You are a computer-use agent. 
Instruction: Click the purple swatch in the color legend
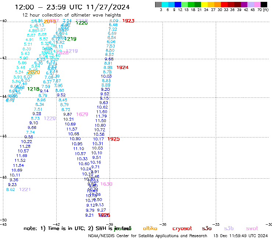point(244,4)
